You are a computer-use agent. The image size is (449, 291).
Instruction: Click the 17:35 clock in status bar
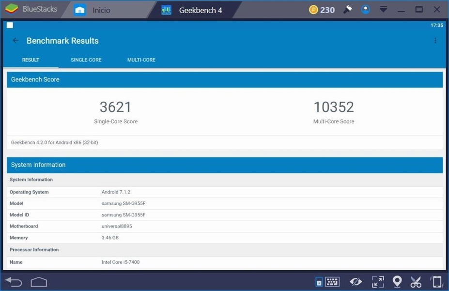coord(437,25)
